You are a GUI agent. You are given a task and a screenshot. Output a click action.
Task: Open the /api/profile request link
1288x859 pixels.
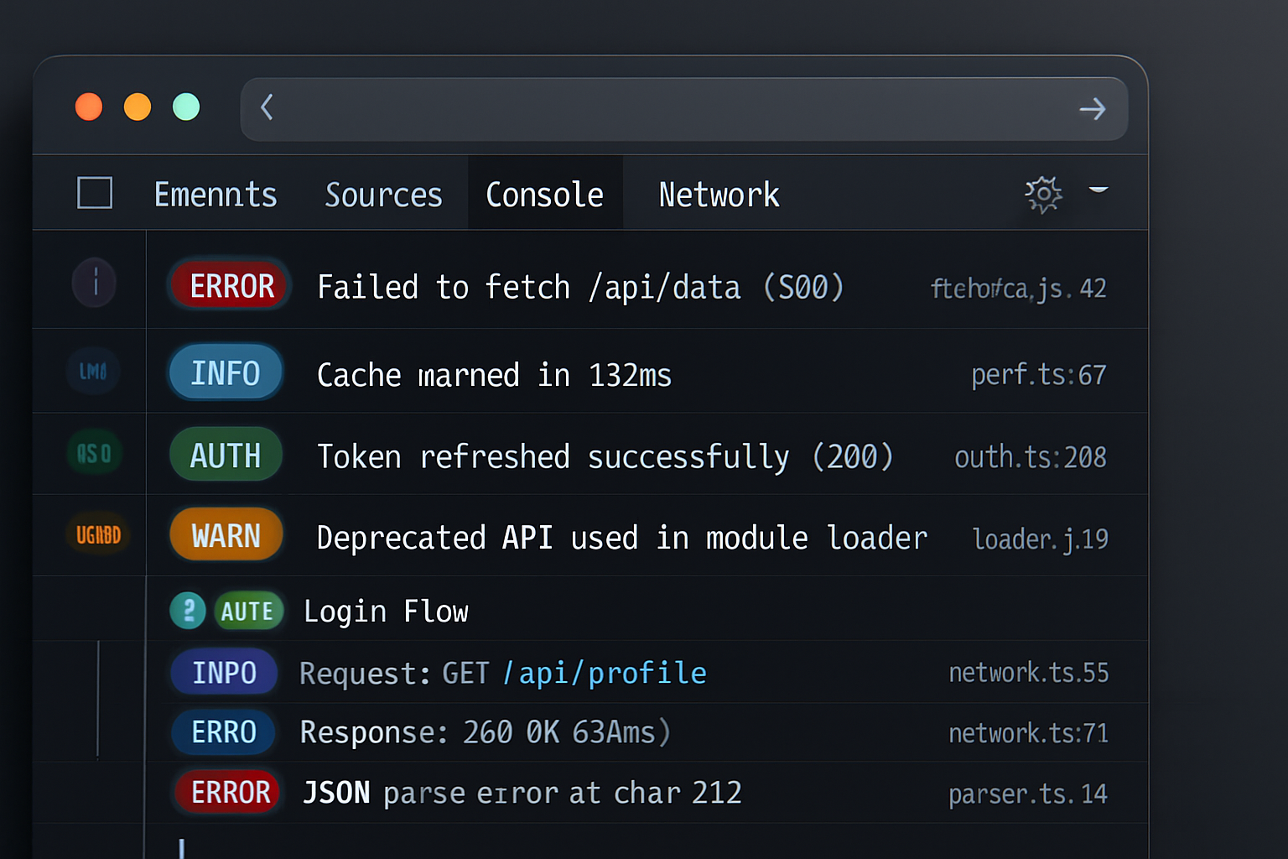[605, 672]
